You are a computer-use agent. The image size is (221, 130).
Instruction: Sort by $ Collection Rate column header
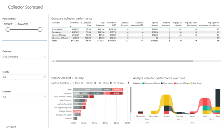pos(86,24)
